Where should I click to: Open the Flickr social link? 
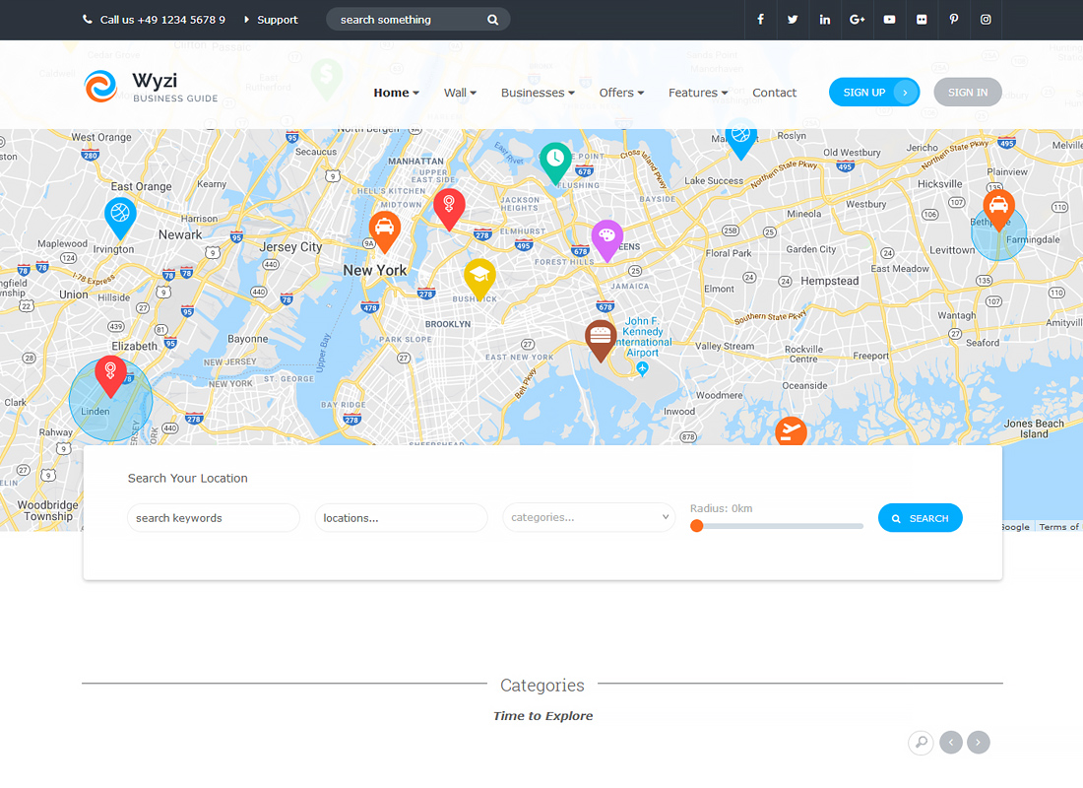click(x=922, y=20)
